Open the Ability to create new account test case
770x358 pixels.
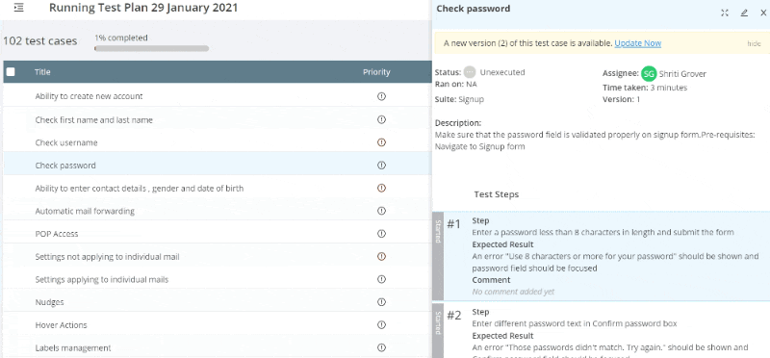tap(89, 96)
